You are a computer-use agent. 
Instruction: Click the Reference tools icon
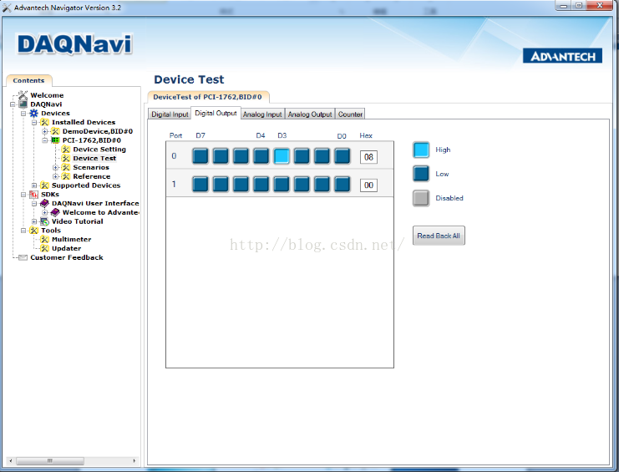(66, 177)
